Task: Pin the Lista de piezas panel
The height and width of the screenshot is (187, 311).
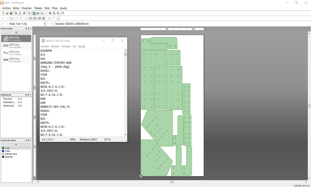Action: point(28,29)
